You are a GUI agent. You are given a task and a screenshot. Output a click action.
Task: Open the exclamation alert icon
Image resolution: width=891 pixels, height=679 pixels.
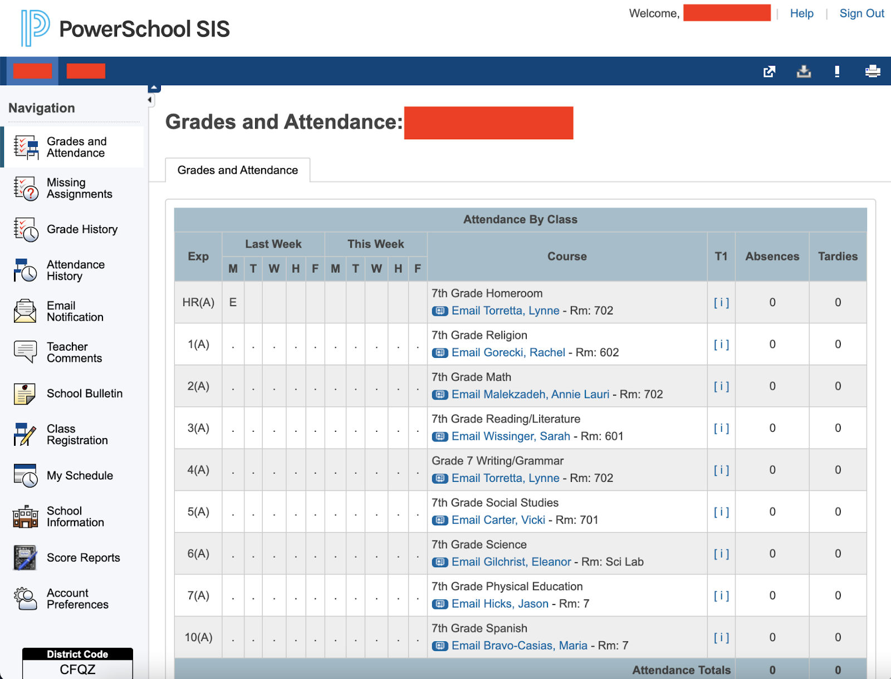click(x=837, y=71)
